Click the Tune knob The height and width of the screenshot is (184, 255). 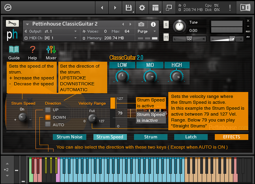(x=179, y=27)
